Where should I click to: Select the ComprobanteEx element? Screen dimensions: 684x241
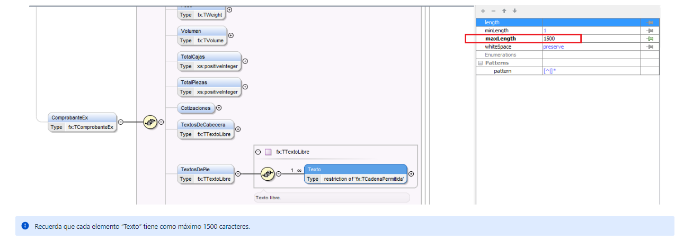(82, 122)
